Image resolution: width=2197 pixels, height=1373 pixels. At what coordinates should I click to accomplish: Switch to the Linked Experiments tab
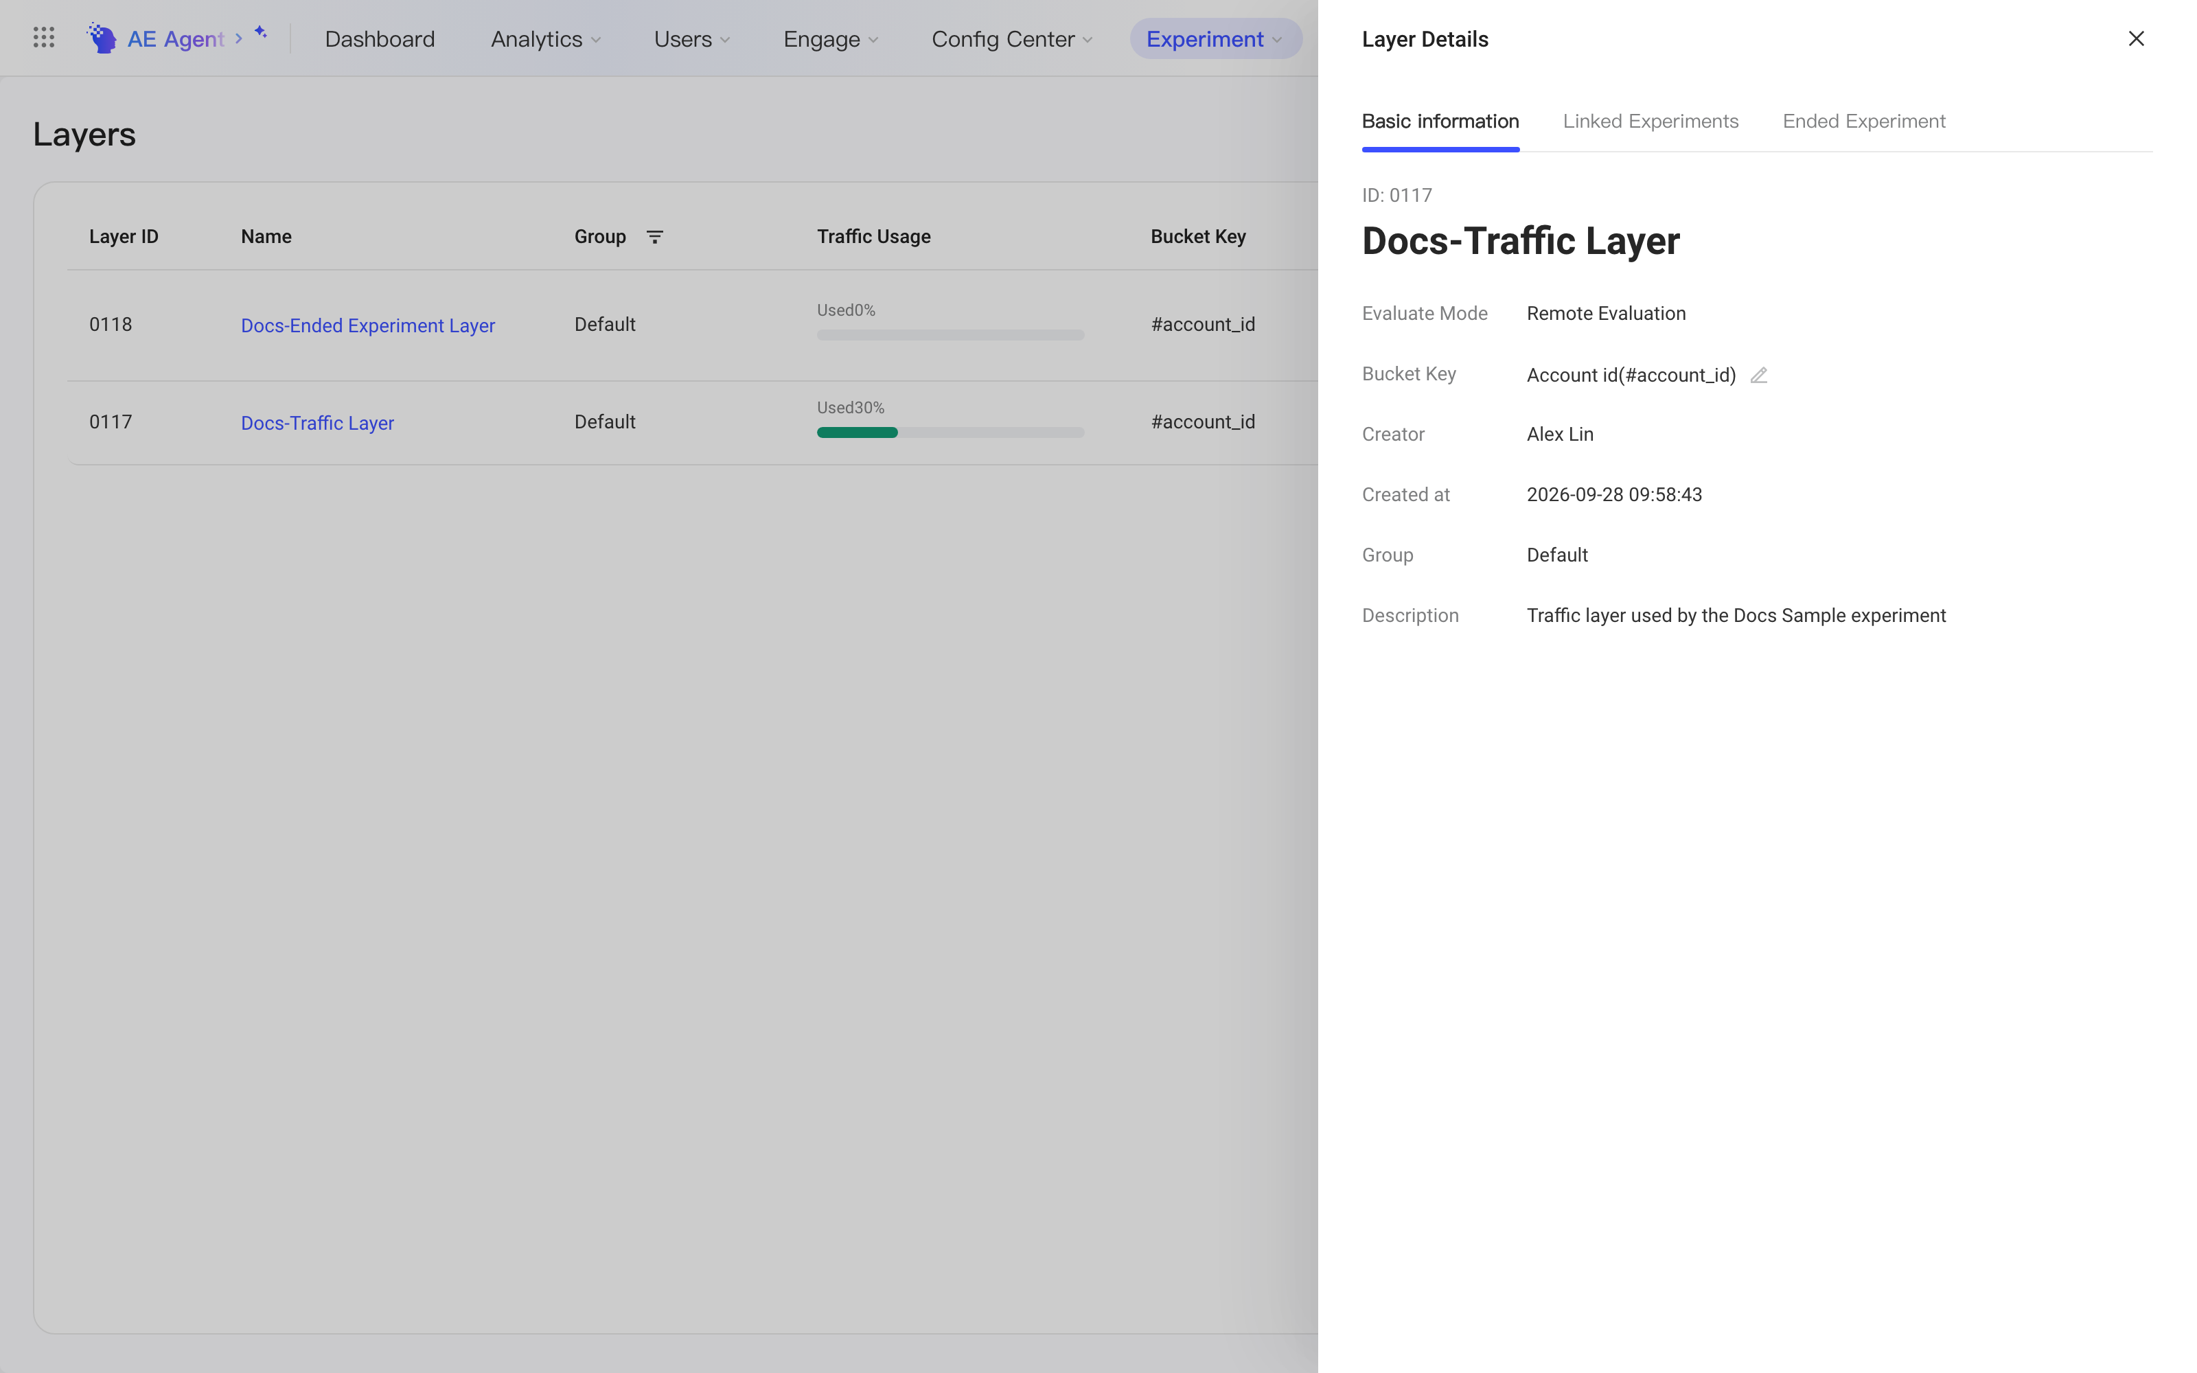pos(1650,122)
